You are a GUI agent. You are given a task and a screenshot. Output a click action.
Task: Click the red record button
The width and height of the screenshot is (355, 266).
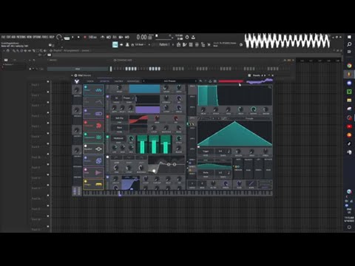click(85, 37)
